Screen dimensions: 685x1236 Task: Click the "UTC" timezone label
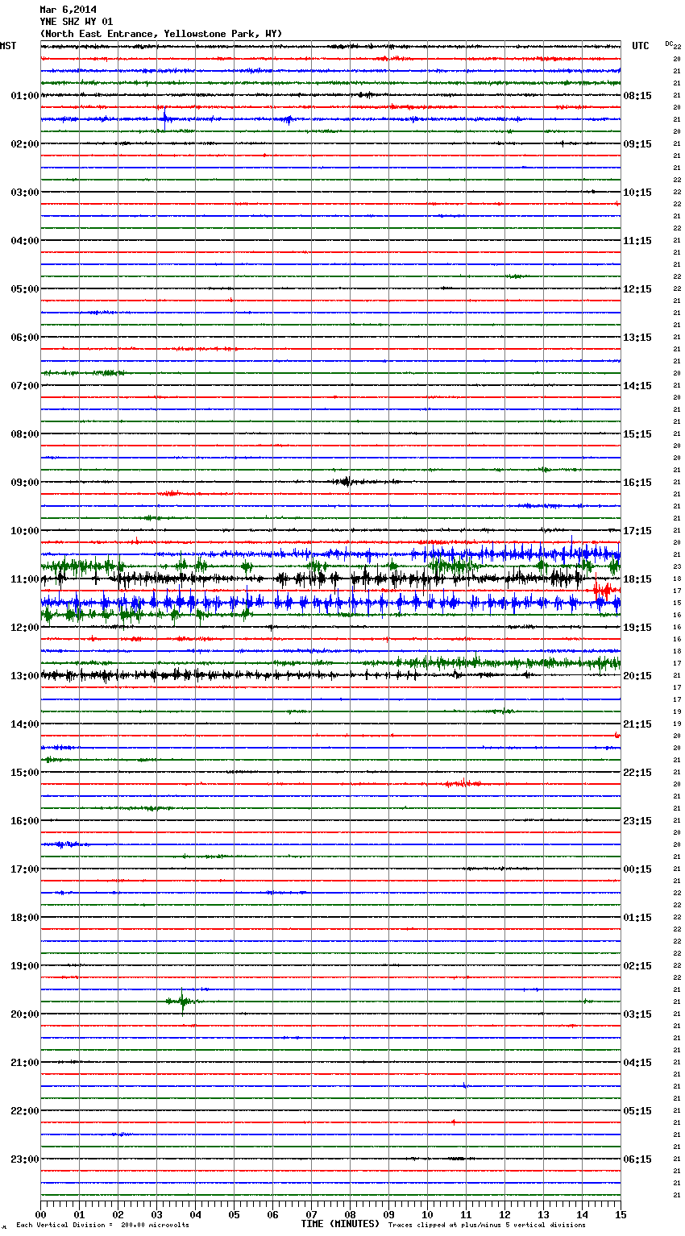(x=640, y=46)
